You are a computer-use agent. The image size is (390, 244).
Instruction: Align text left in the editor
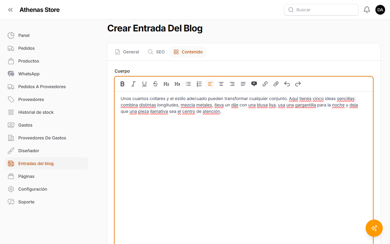(x=210, y=84)
